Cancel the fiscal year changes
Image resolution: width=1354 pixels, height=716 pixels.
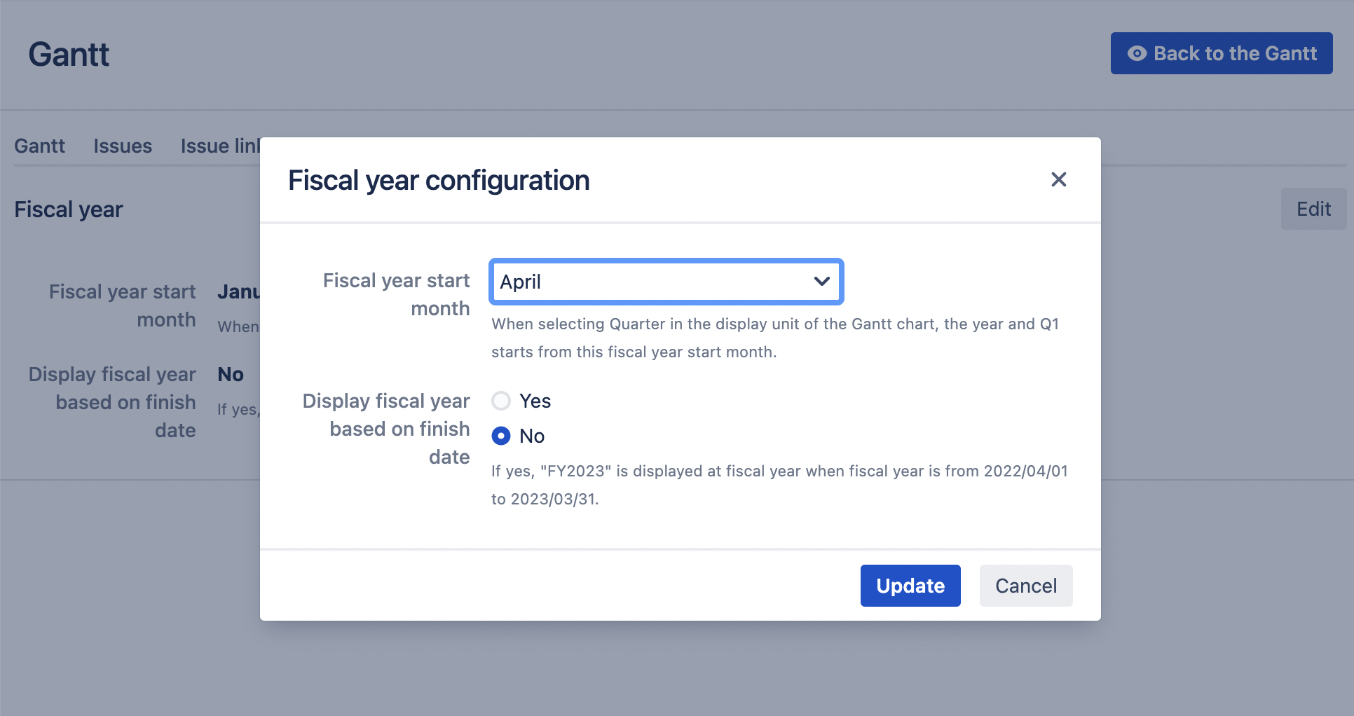(1025, 586)
